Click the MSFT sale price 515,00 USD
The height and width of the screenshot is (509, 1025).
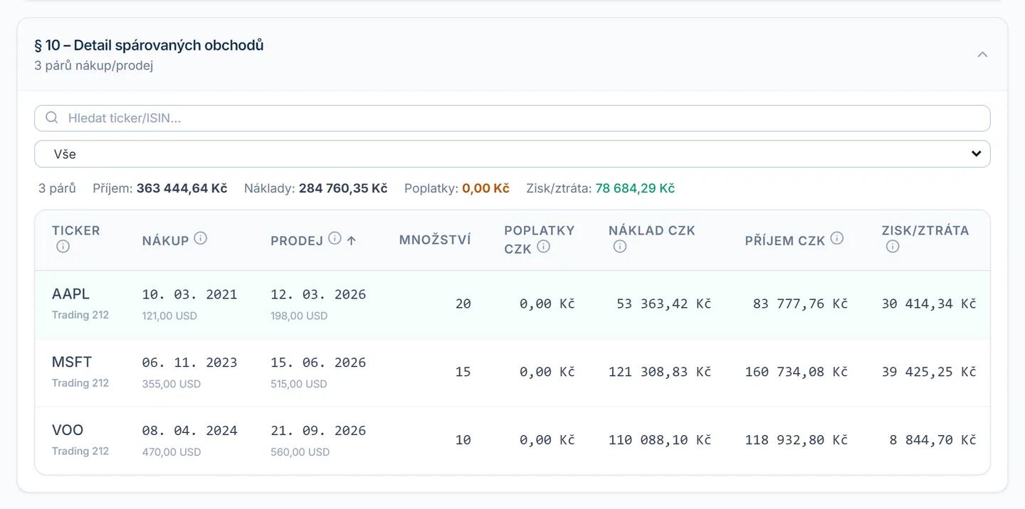pyautogui.click(x=299, y=384)
